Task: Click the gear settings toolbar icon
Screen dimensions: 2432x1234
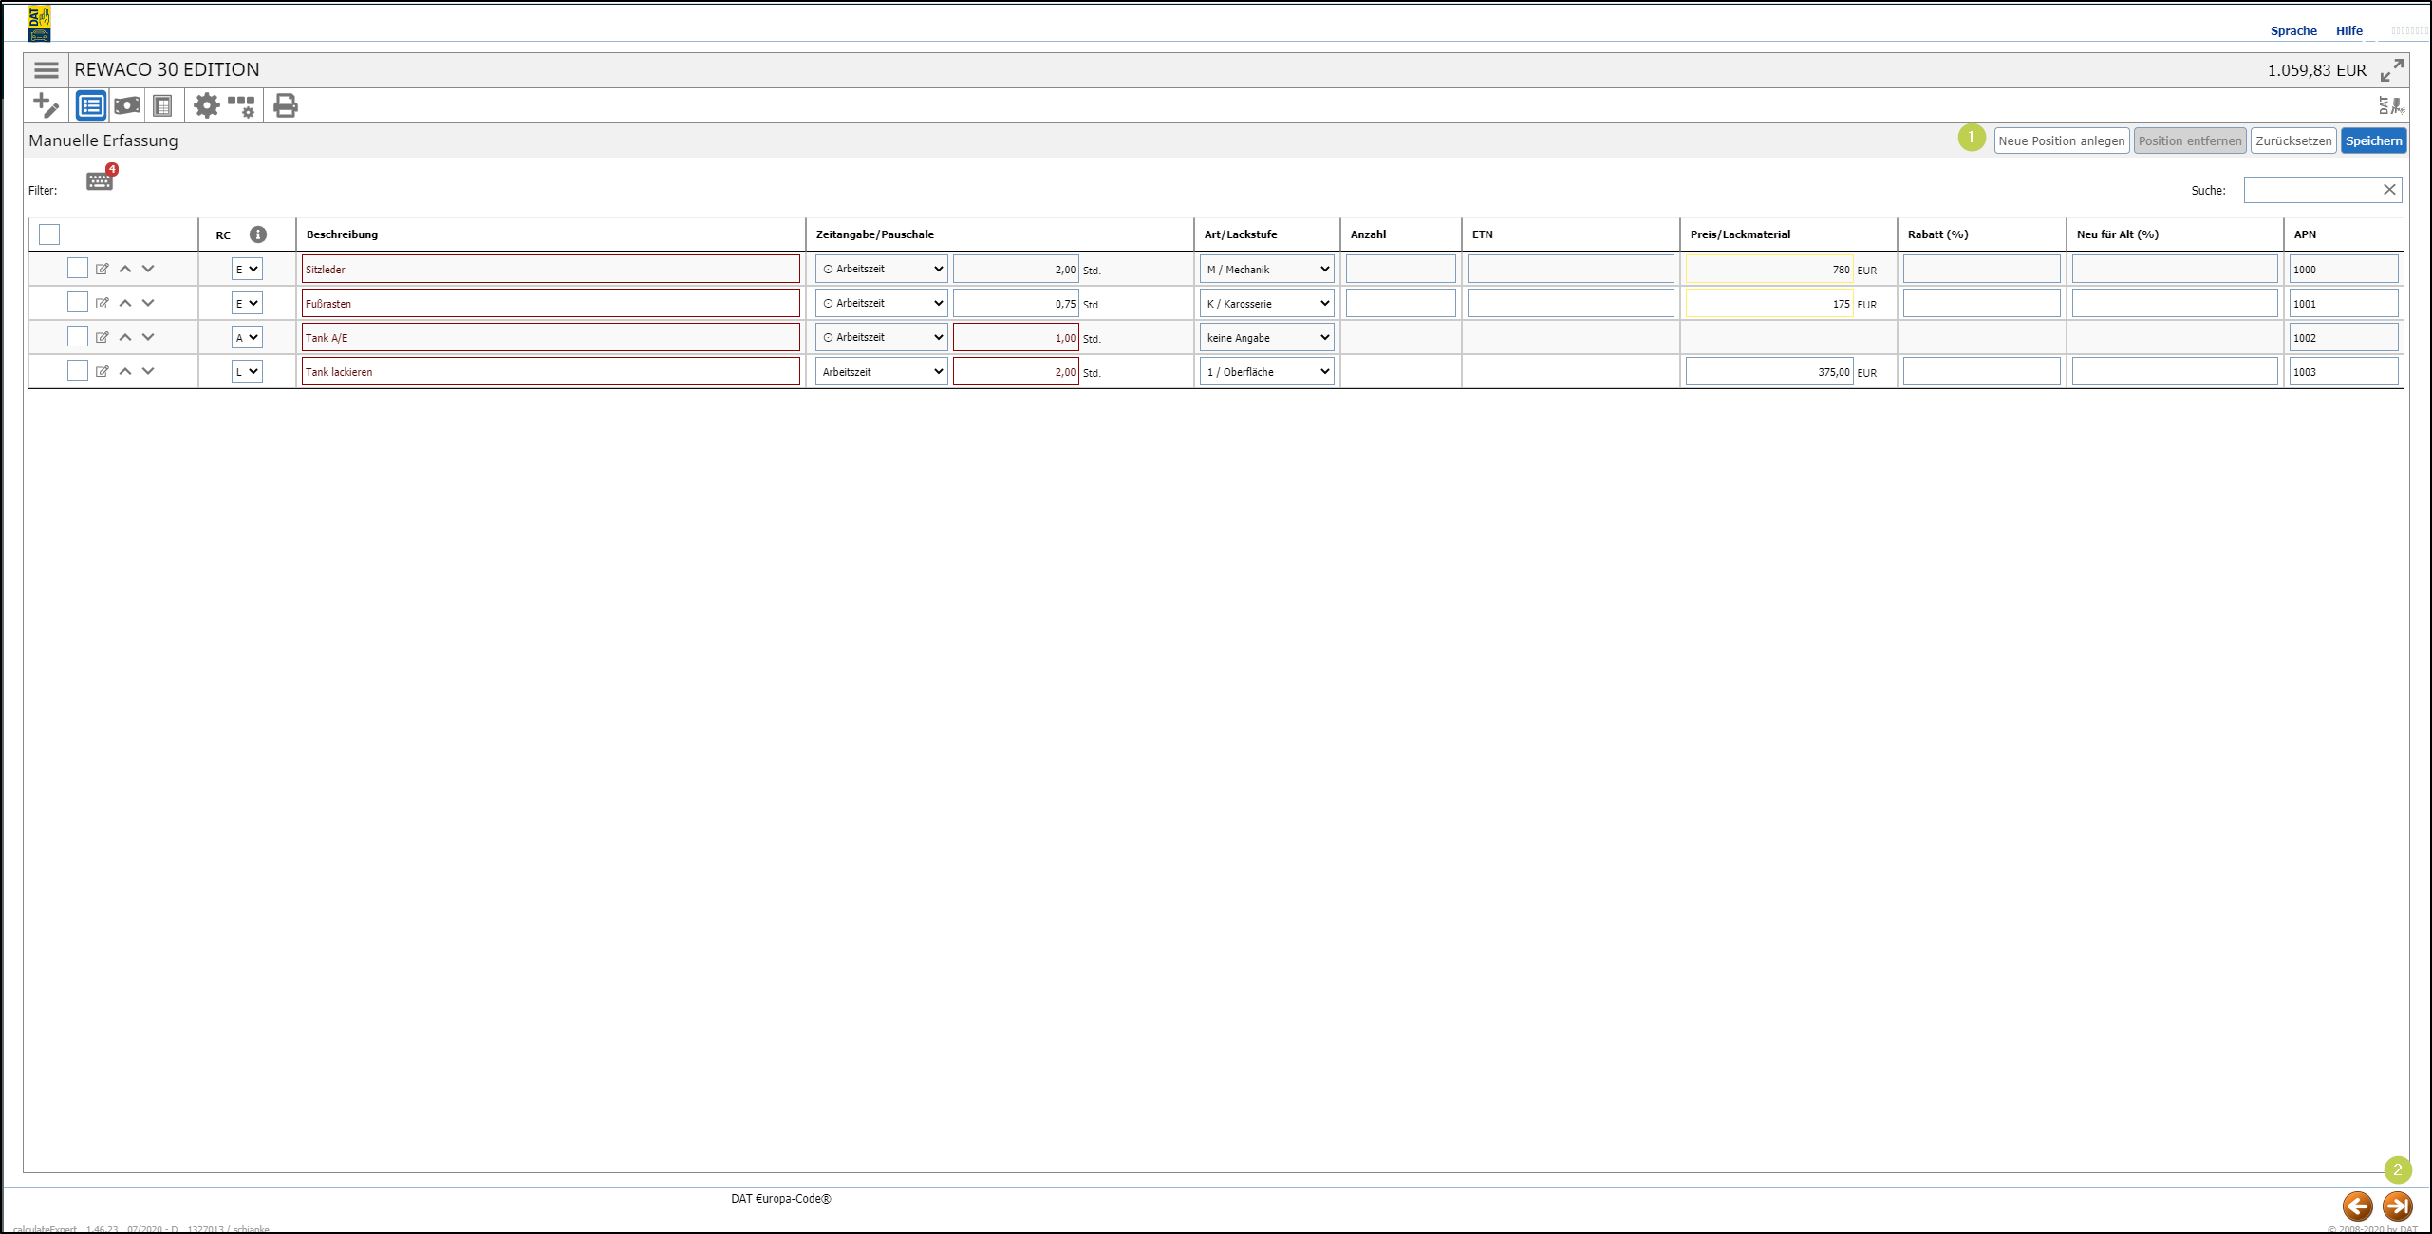Action: coord(206,105)
